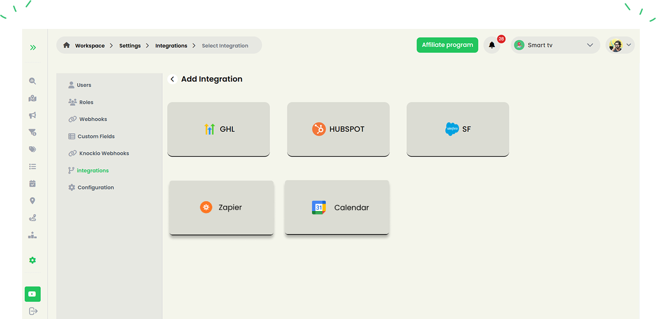Open the tags icon in left rail
The height and width of the screenshot is (319, 656).
pos(32,150)
